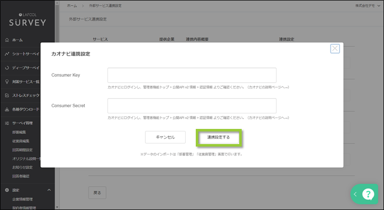Close the カオナビ連携設定 dialog with X
The width and height of the screenshot is (384, 210).
coord(335,49)
